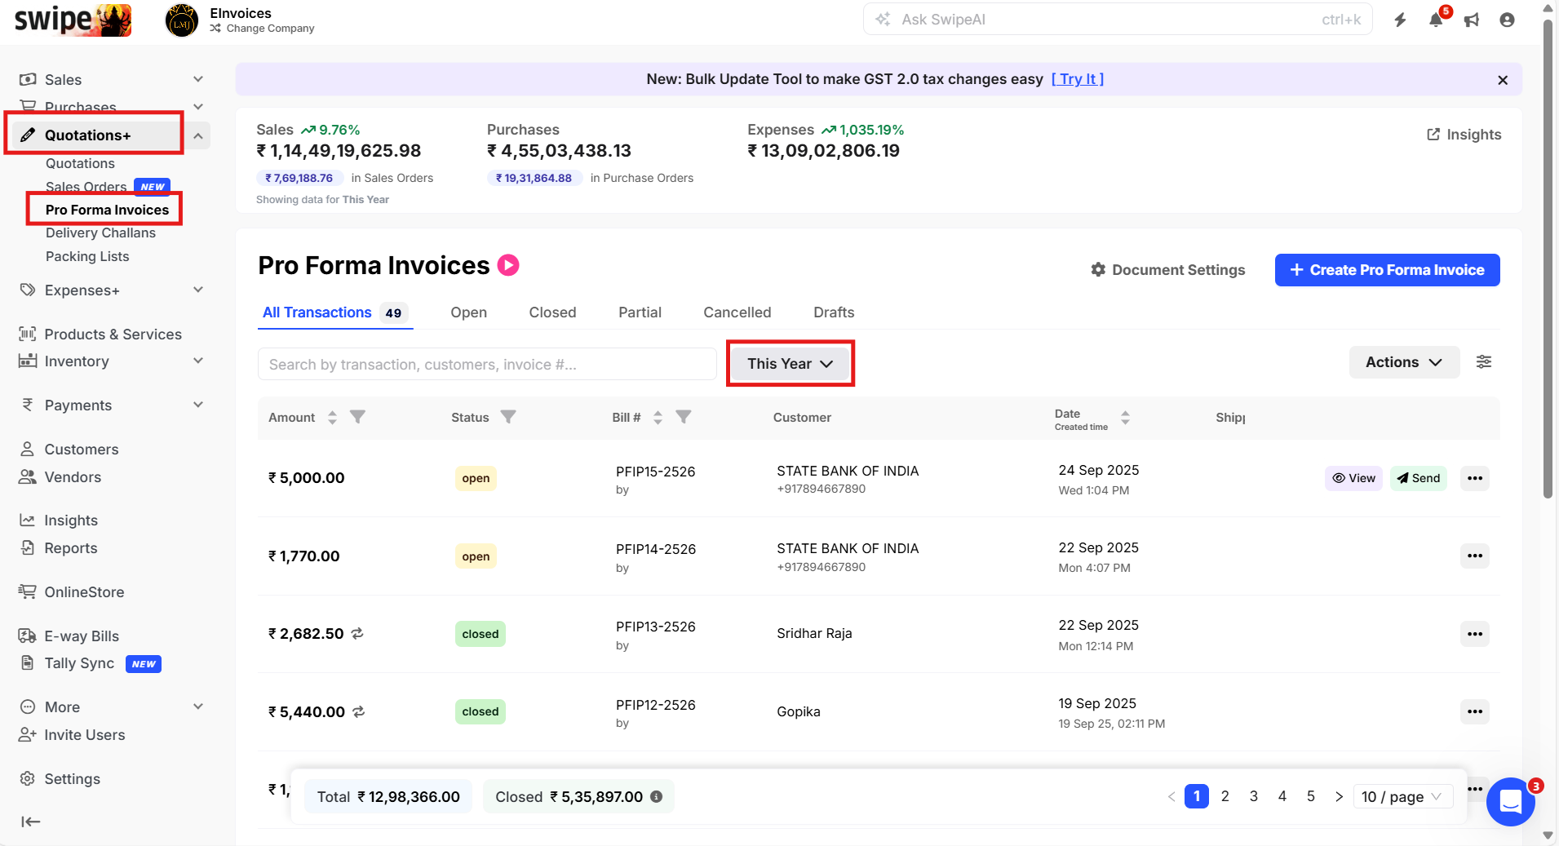Click View for PFIP15-2526 invoice
This screenshot has width=1559, height=846.
(1353, 478)
